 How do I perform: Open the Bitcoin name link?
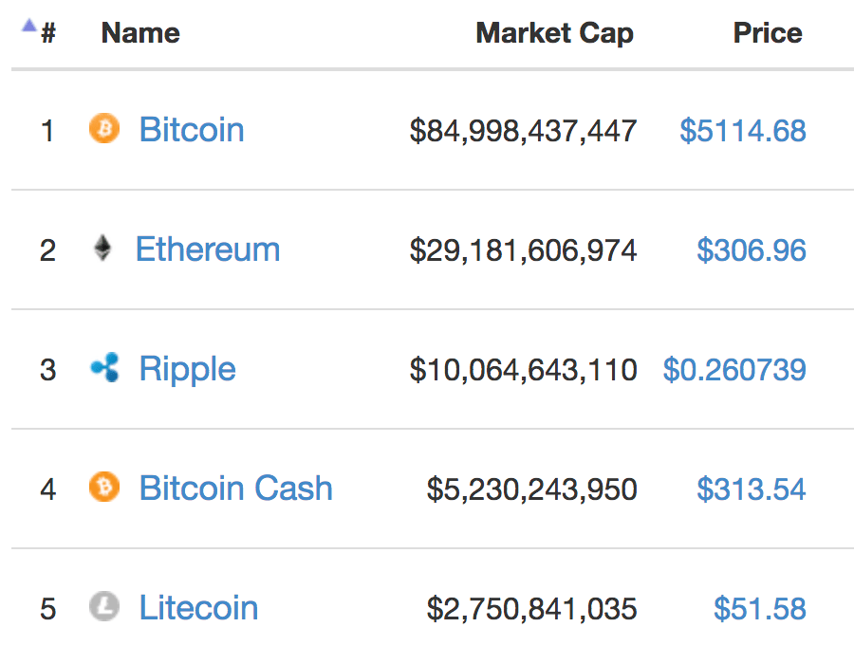pos(192,130)
